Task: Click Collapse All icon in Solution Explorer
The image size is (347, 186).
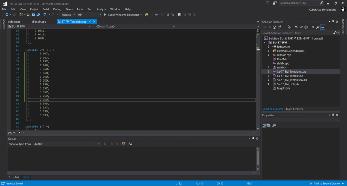Action: point(301,27)
